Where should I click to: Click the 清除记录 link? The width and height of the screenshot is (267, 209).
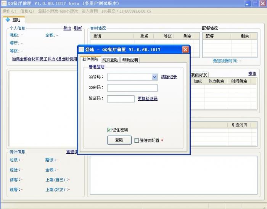(169, 77)
